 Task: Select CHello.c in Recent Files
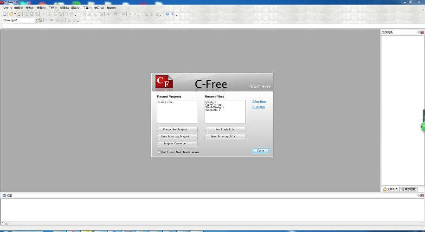(x=211, y=102)
